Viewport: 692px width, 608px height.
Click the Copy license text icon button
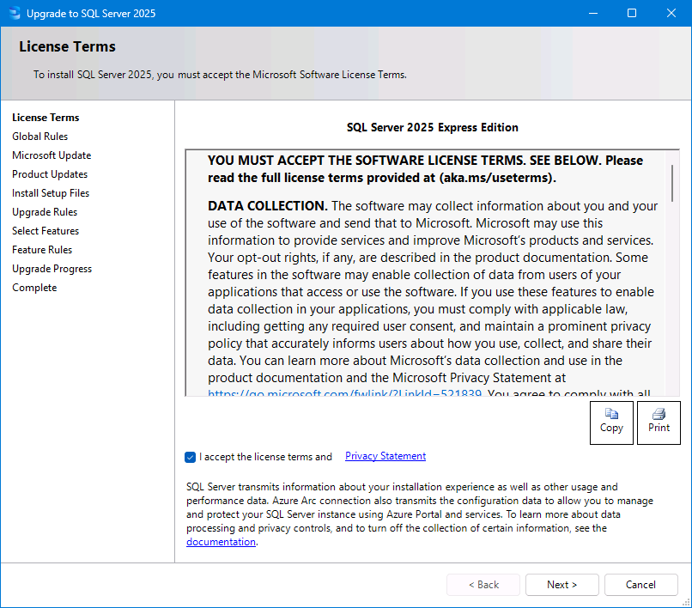pos(611,423)
